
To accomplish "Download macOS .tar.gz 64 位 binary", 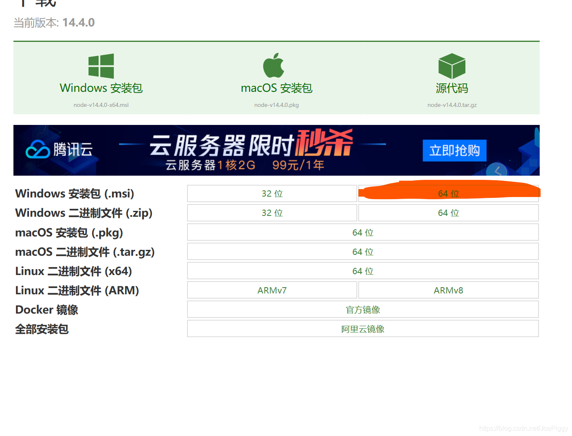I will coord(363,252).
